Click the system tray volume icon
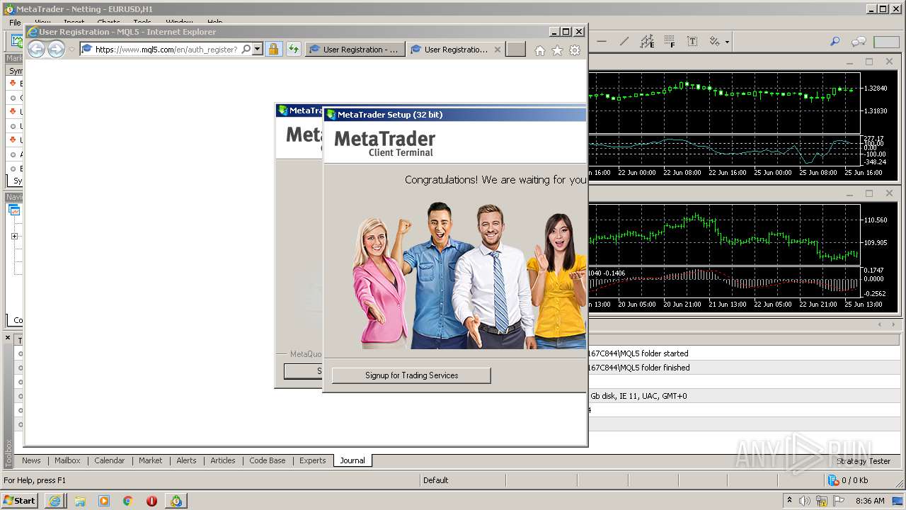Screen dimensions: 906x510 click(805, 501)
